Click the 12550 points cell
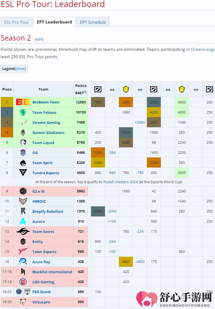Screen dimensions: 215x309 coord(81,102)
